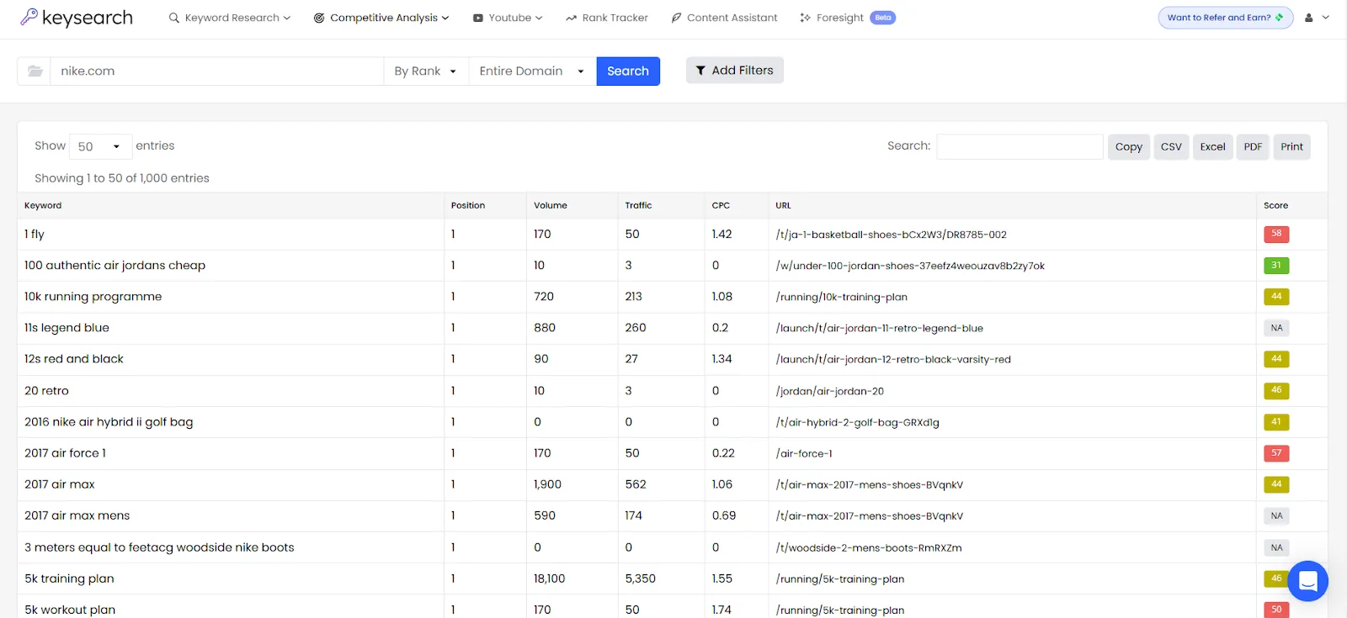
Task: Click URL /air-force-1
Action: click(x=804, y=454)
